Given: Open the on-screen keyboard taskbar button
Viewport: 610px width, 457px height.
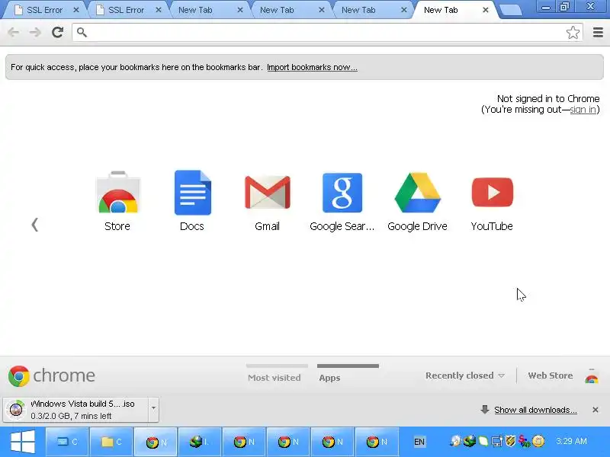Looking at the screenshot, I should [67, 442].
